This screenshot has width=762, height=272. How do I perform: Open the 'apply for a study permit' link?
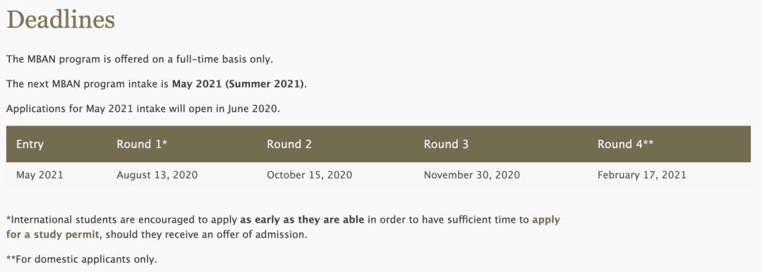coord(546,220)
